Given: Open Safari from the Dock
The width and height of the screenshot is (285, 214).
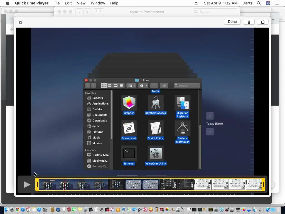Looking at the screenshot, I should [23, 210].
